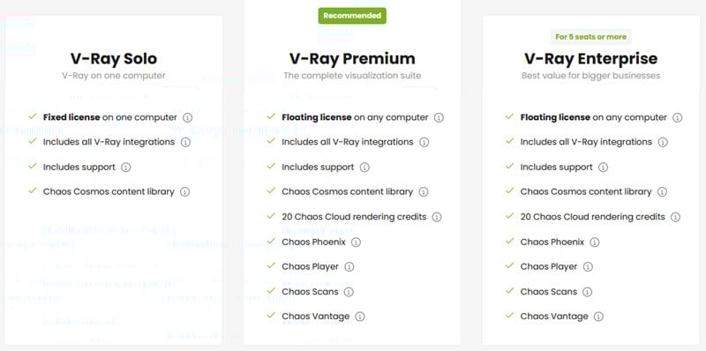Click info icon next to Premium Chaos Scans
Viewport: 706px width, 351px height.
point(349,292)
